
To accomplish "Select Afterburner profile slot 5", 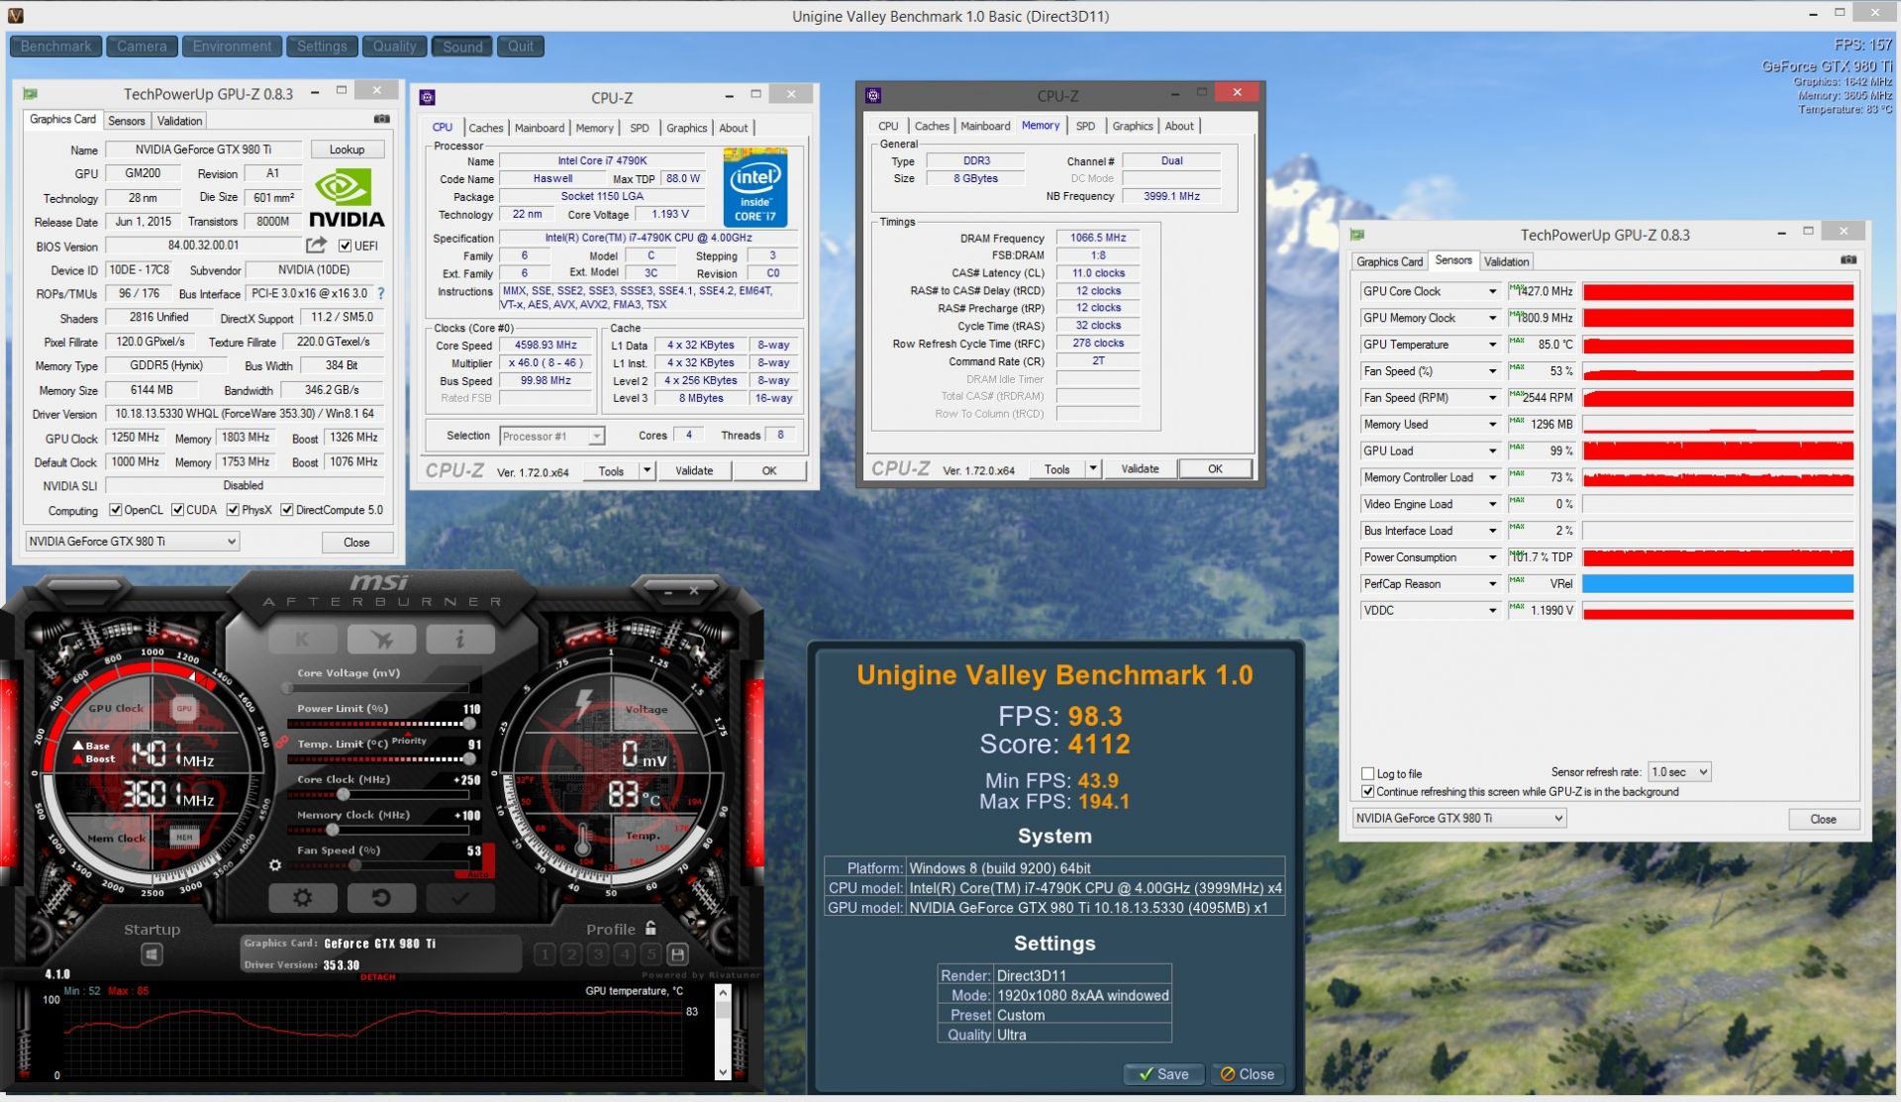I will pos(650,954).
